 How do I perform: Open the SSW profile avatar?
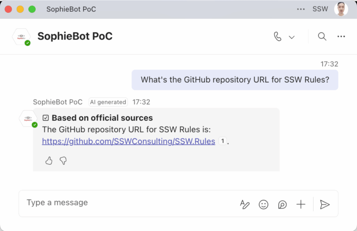341,9
